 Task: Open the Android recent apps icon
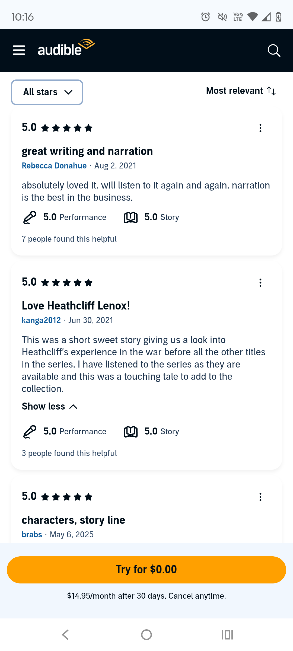tap(227, 635)
